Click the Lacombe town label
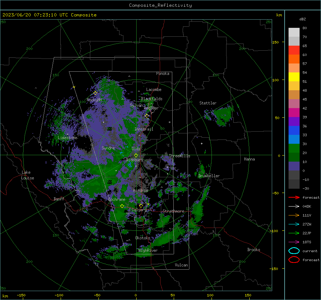 point(154,90)
